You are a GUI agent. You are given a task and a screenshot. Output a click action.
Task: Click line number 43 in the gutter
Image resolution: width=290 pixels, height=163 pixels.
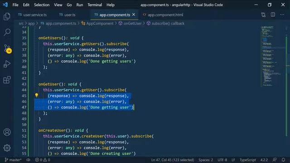point(24,84)
